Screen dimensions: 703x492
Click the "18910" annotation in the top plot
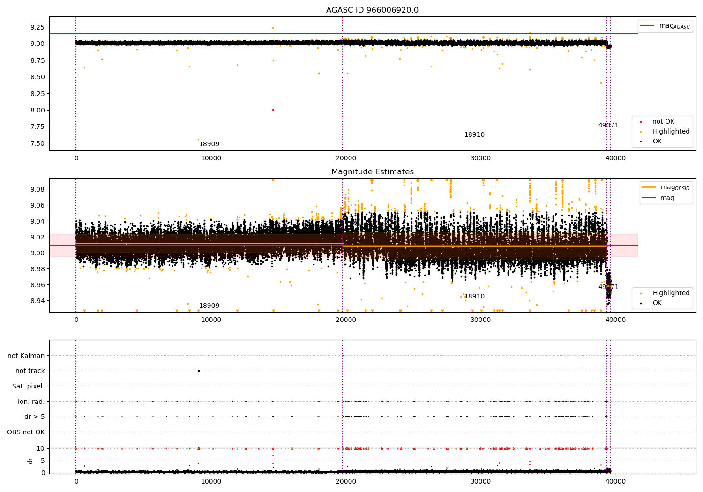point(474,135)
